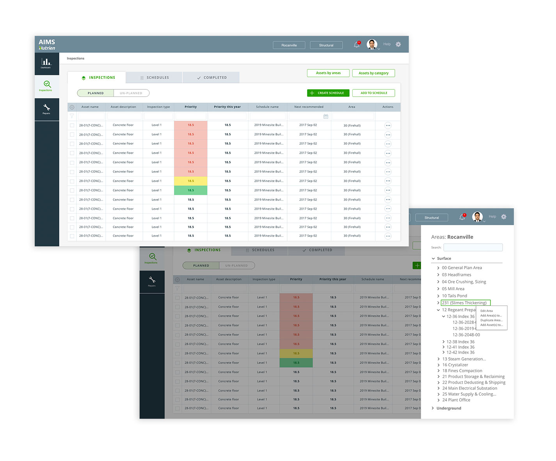Click filter funnel icon in front window table
Image resolution: width=556 pixels, height=461 pixels.
coord(72,116)
